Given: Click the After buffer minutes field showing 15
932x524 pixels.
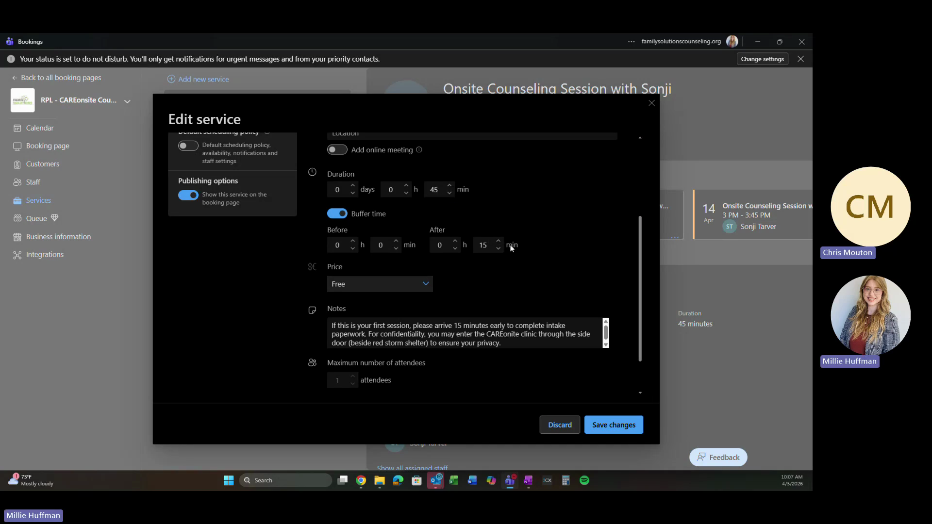Looking at the screenshot, I should tap(483, 245).
